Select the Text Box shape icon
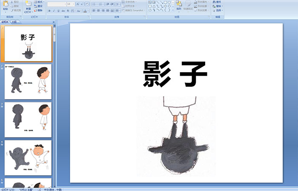 click(x=150, y=2)
